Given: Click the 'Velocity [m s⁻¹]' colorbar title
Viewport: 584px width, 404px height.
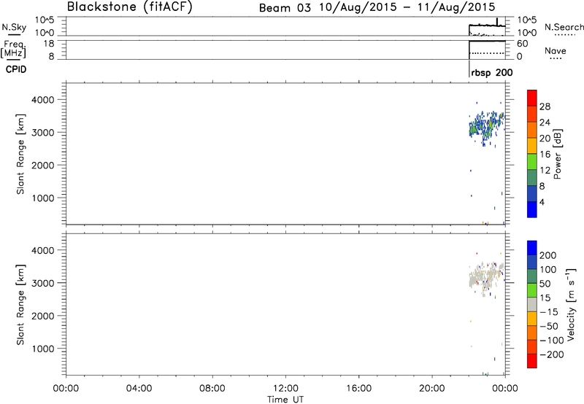Looking at the screenshot, I should 571,304.
